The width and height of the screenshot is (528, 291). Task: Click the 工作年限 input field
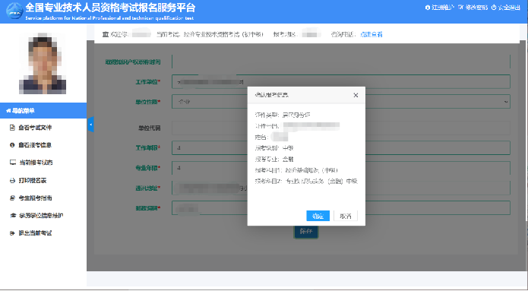tap(341, 148)
